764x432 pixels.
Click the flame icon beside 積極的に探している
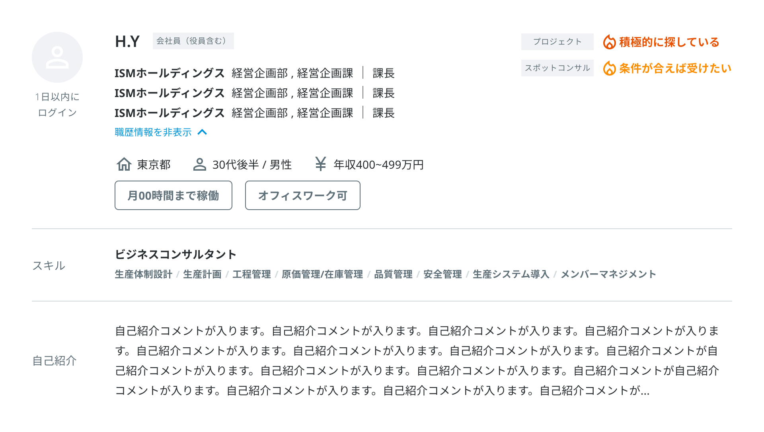[x=609, y=42]
